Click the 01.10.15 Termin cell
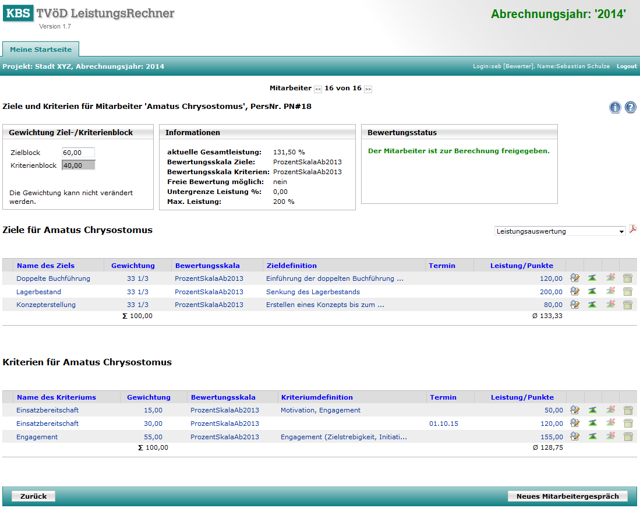Image resolution: width=640 pixels, height=508 pixels. point(444,424)
